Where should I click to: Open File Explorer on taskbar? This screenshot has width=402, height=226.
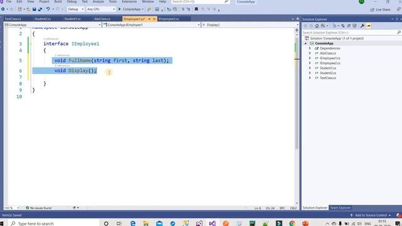[146, 223]
